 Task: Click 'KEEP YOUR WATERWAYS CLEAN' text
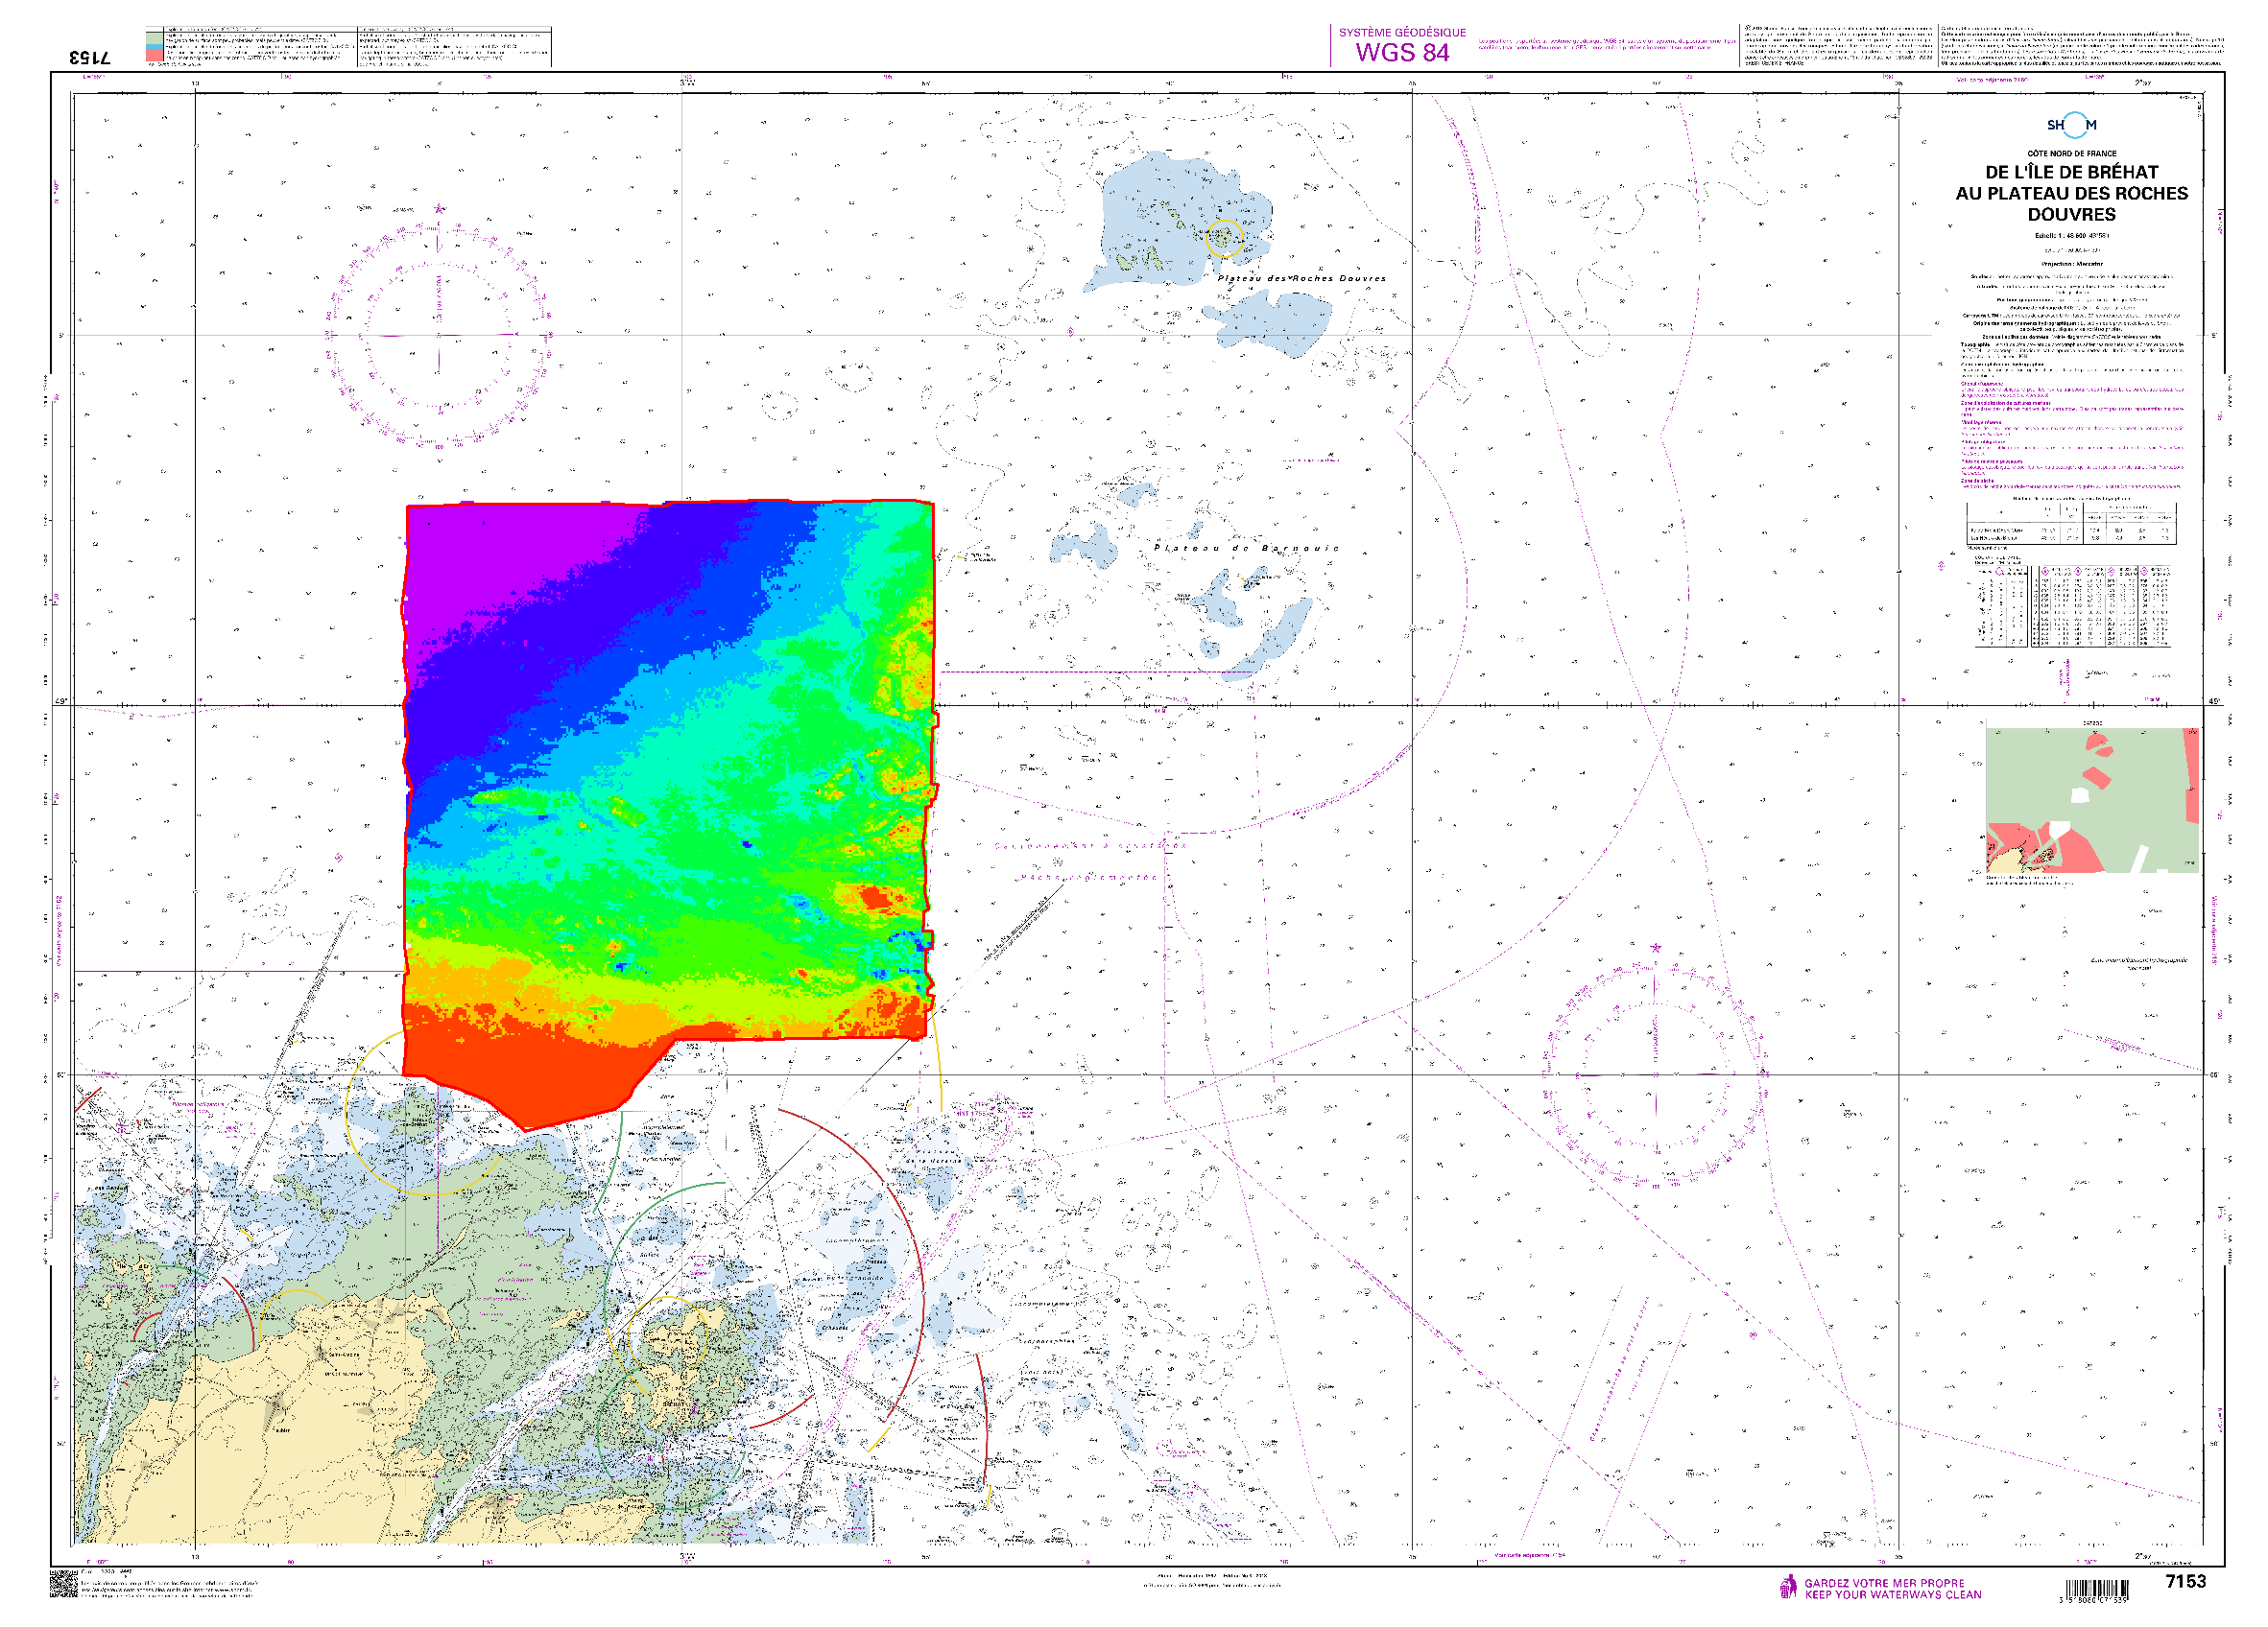coord(1892,1595)
